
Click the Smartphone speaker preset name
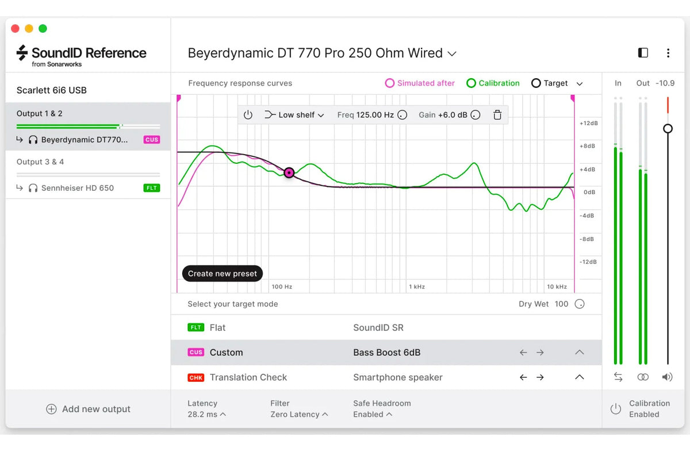[398, 377]
